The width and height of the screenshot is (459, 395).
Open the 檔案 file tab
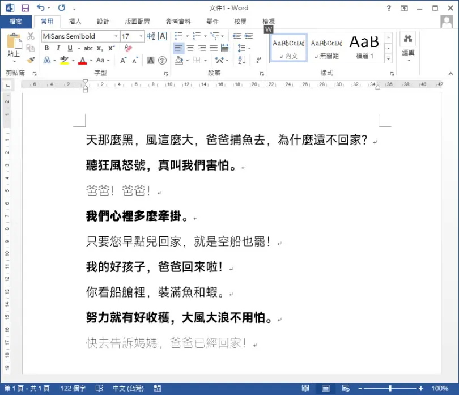coord(16,22)
